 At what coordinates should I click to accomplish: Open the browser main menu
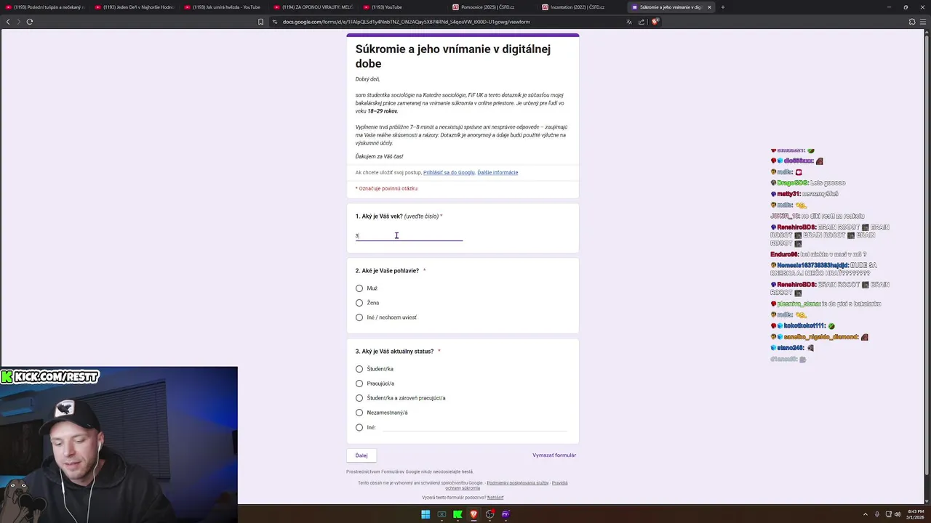(923, 22)
